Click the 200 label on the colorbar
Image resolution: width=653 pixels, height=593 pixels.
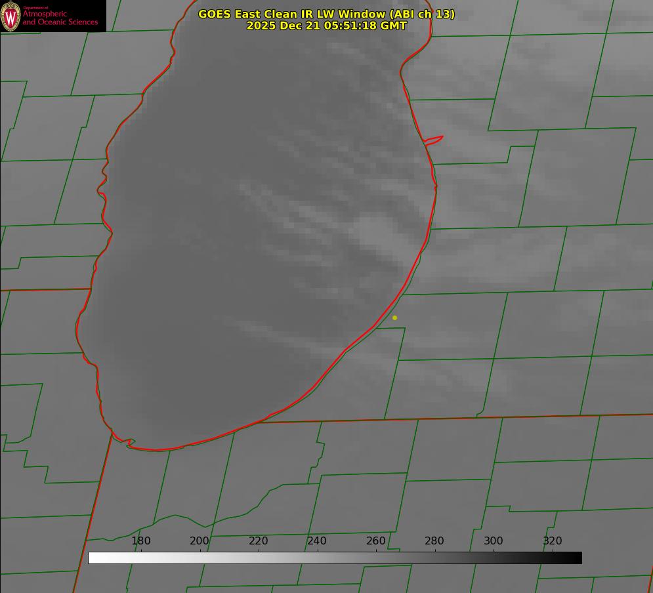(x=200, y=541)
